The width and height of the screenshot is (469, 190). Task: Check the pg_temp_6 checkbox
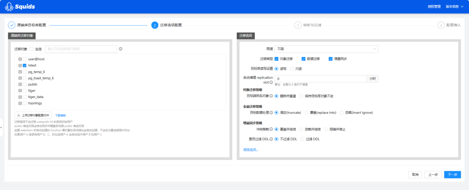[x=24, y=72]
